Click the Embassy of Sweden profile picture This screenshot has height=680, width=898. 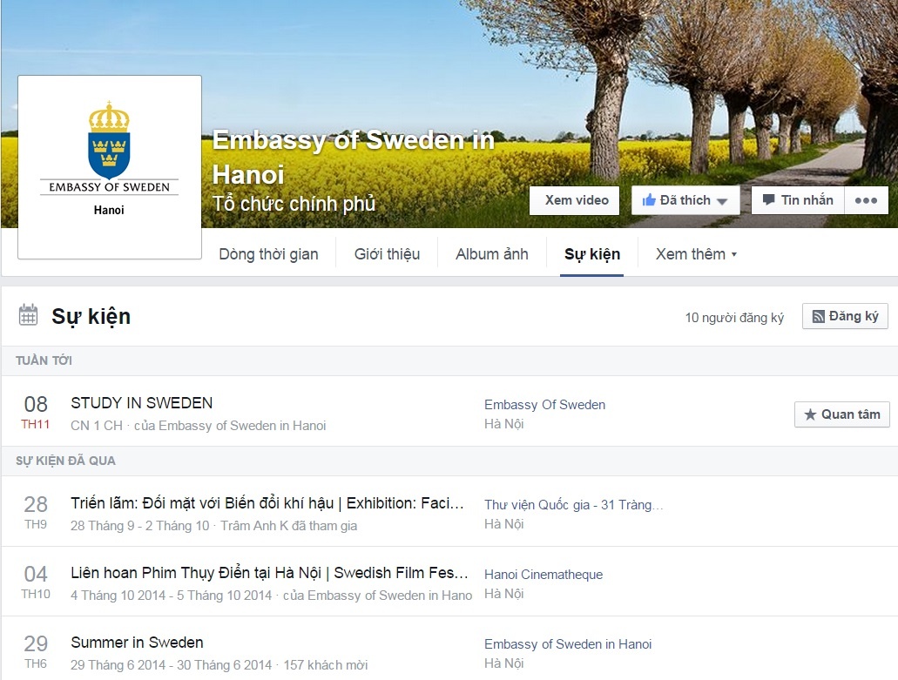pyautogui.click(x=109, y=167)
